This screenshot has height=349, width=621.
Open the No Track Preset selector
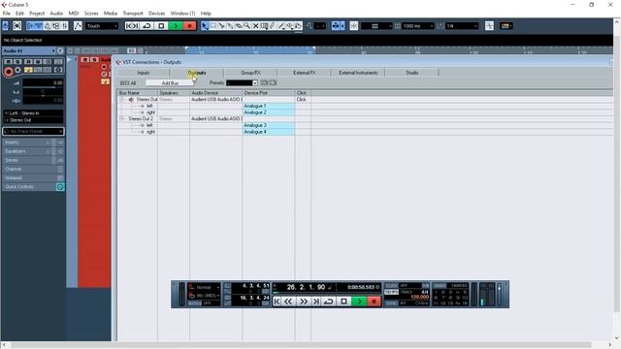pos(33,132)
